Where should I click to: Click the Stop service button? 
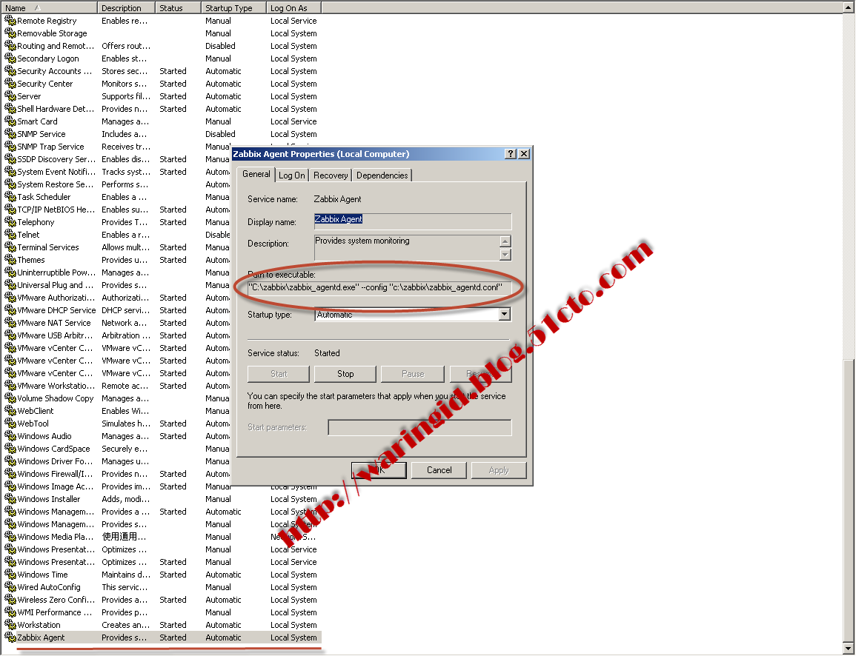(345, 373)
